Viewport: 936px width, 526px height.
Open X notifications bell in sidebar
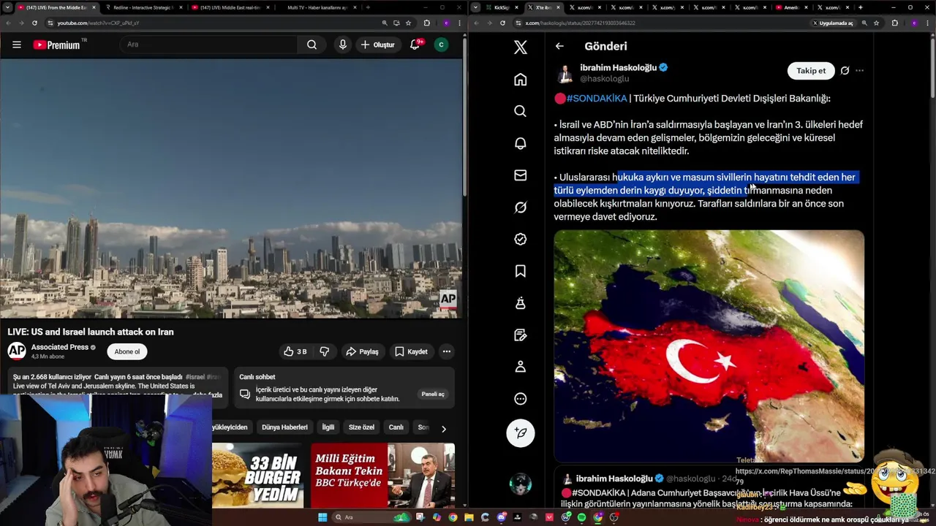pyautogui.click(x=520, y=143)
